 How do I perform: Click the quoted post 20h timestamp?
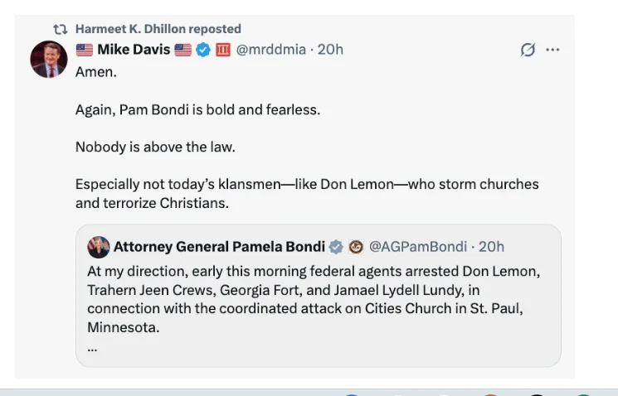click(x=491, y=247)
